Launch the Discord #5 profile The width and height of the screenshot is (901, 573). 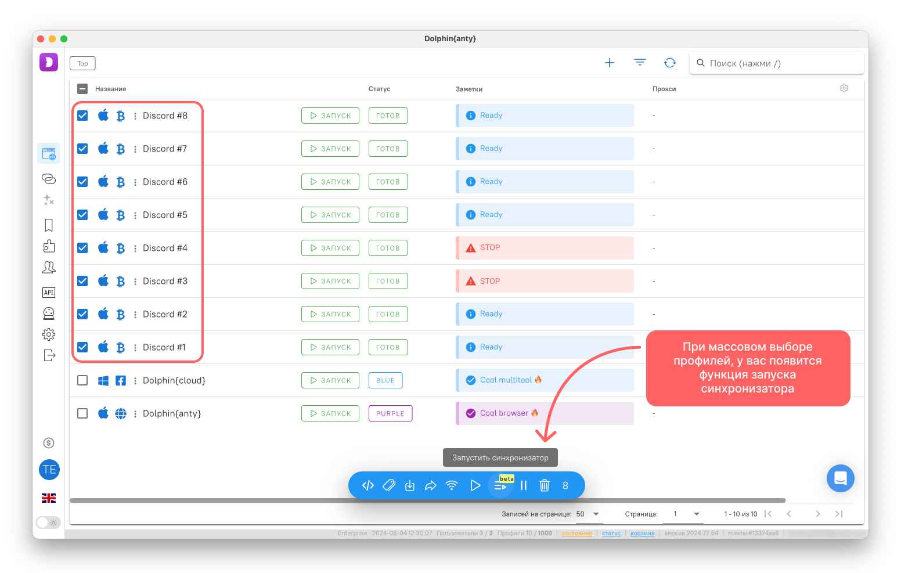coord(330,215)
